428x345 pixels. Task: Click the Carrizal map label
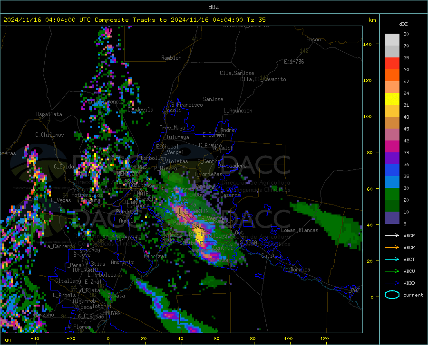coord(155,256)
